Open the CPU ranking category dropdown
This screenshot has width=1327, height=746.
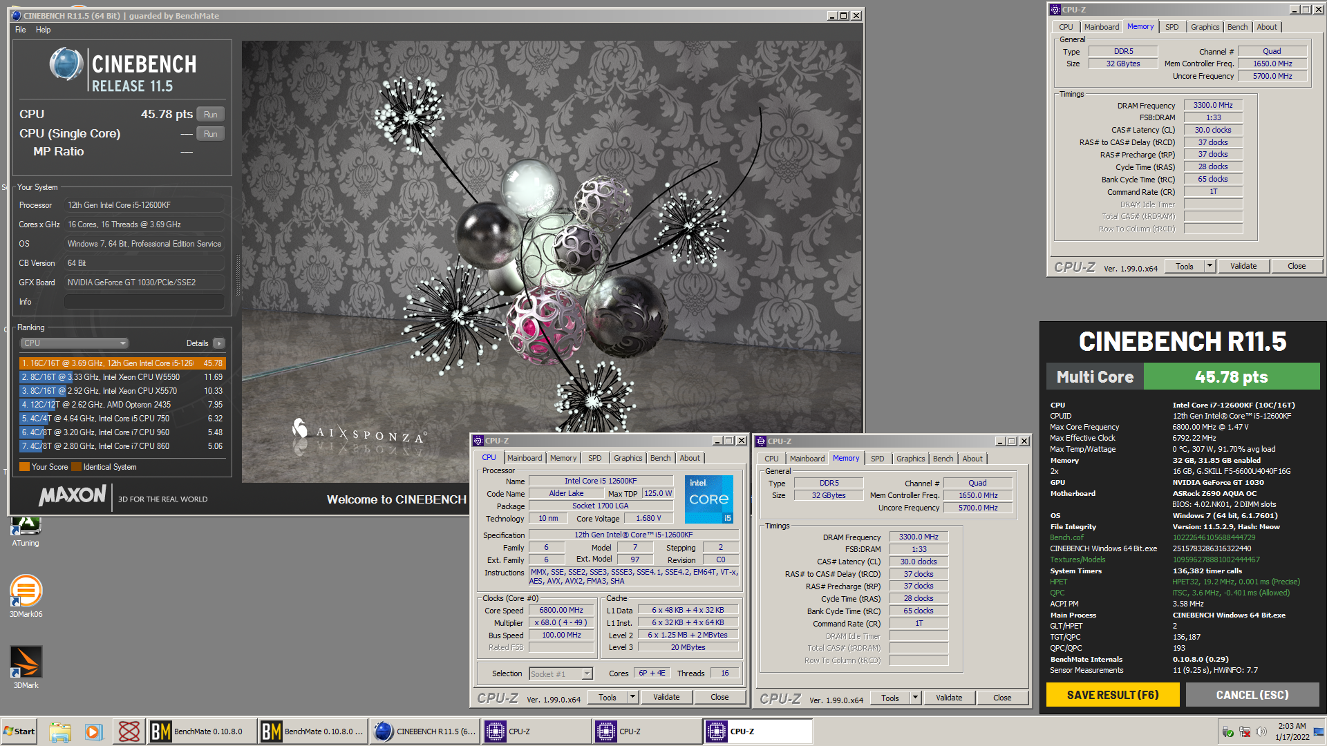click(x=74, y=343)
